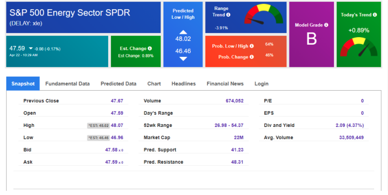Click the Low value 46.96
Screen dimensions: 388x195
pos(117,137)
